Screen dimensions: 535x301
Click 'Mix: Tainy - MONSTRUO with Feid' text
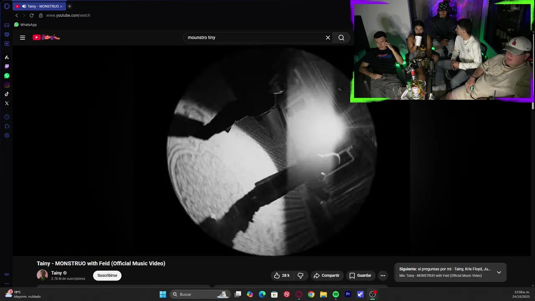[441, 275]
